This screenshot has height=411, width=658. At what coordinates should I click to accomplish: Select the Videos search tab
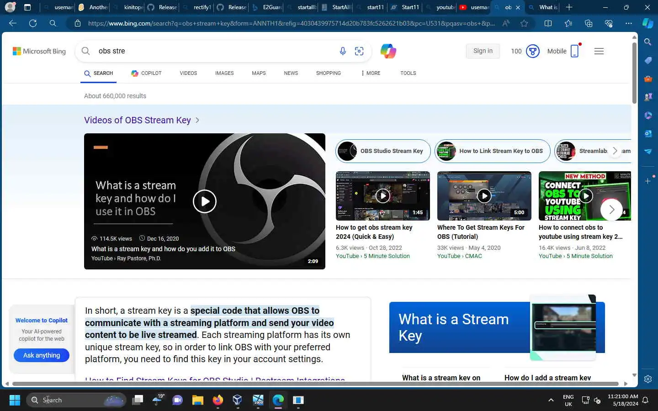coord(188,73)
